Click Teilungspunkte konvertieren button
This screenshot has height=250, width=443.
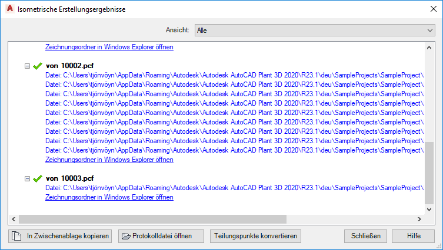click(x=255, y=236)
